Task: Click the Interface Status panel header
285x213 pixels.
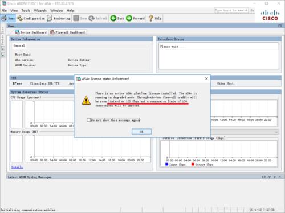Action: (x=219, y=39)
